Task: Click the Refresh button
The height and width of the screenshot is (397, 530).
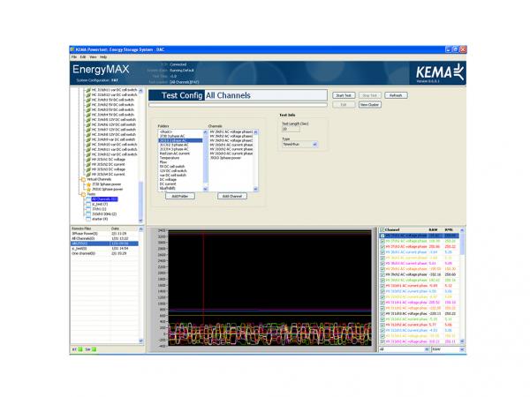Action: tap(396, 95)
